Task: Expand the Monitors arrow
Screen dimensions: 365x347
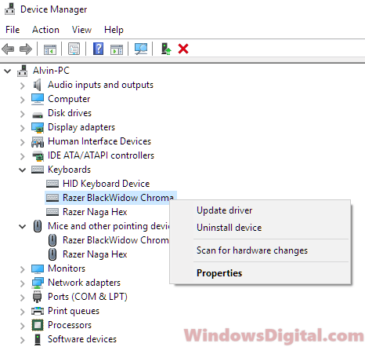Action: tap(23, 269)
